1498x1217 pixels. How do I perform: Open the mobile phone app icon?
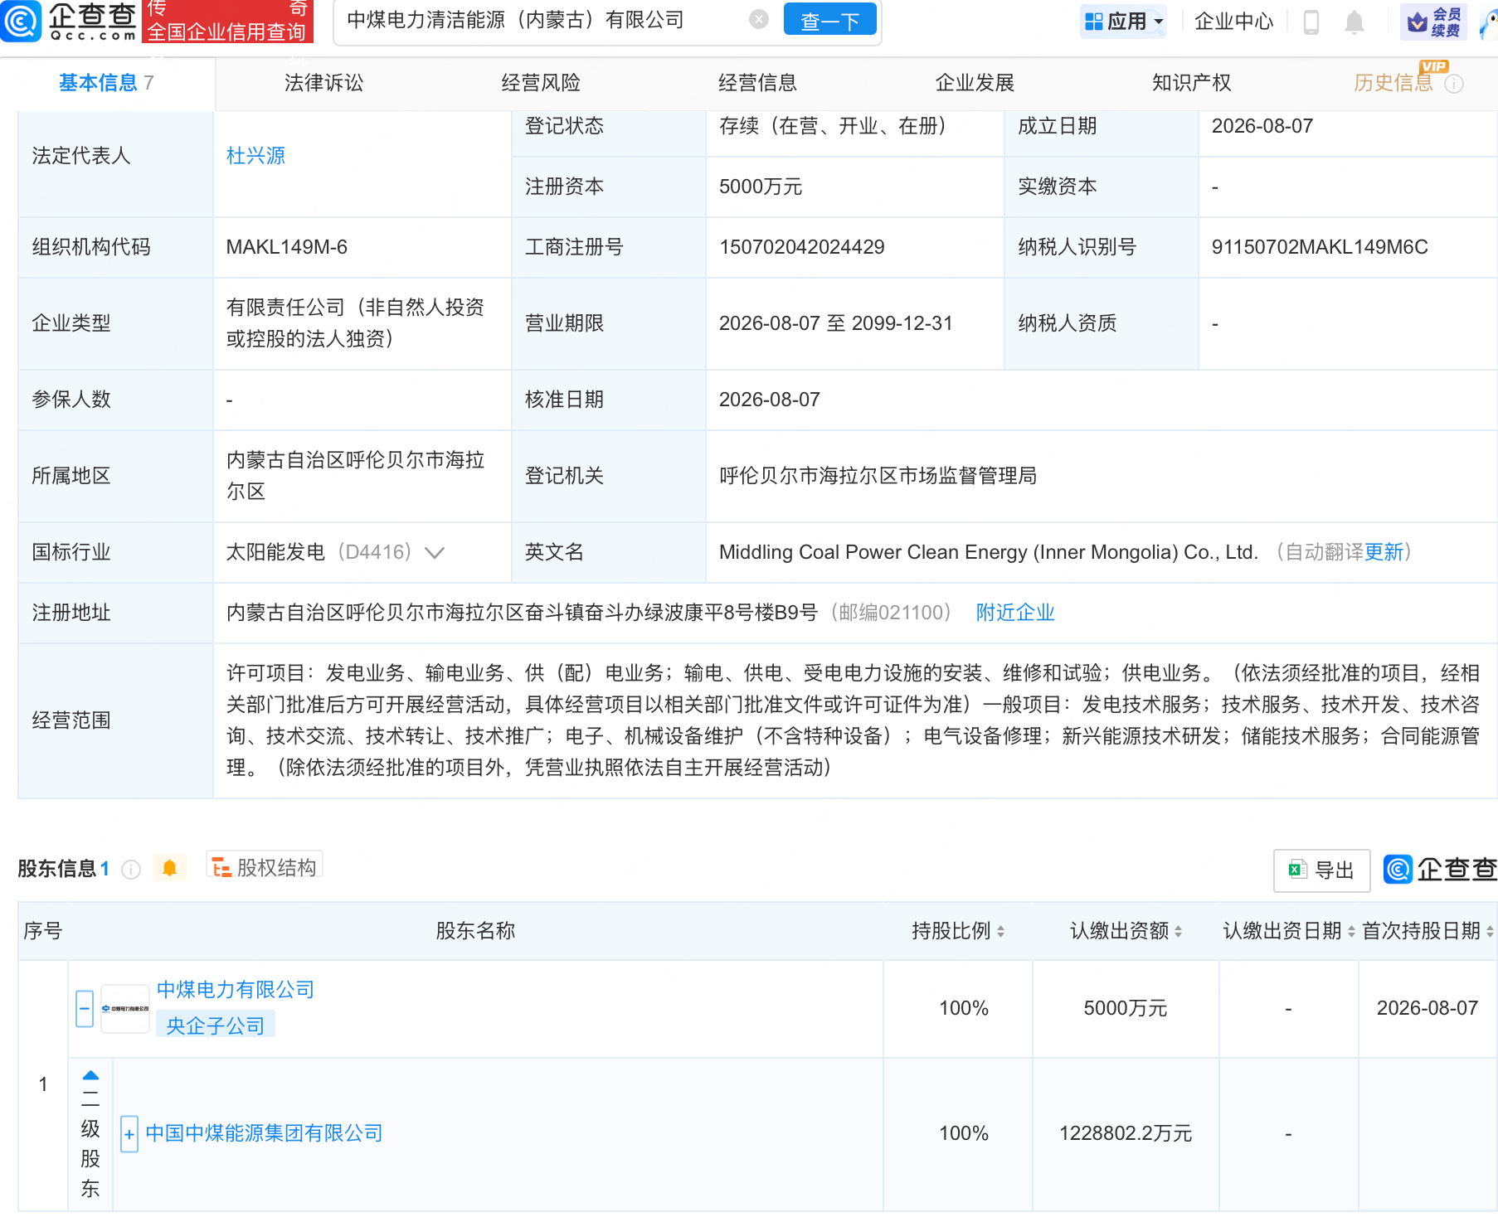(x=1311, y=22)
